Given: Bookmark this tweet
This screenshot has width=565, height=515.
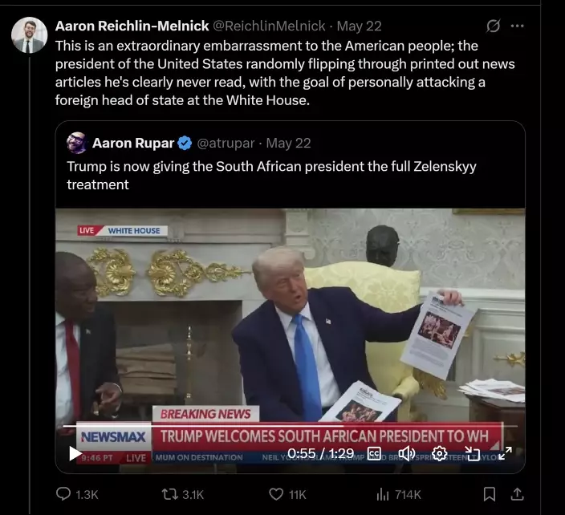Looking at the screenshot, I should (x=489, y=494).
